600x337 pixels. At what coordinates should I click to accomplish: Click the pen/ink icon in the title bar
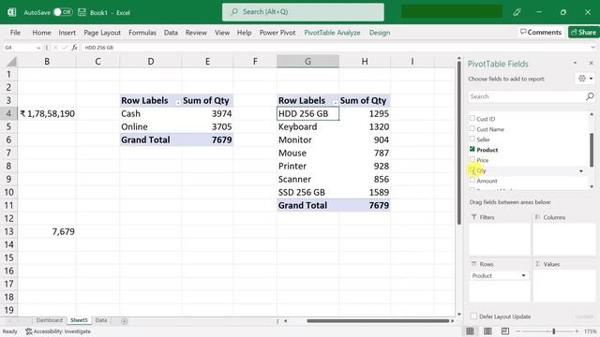(517, 12)
